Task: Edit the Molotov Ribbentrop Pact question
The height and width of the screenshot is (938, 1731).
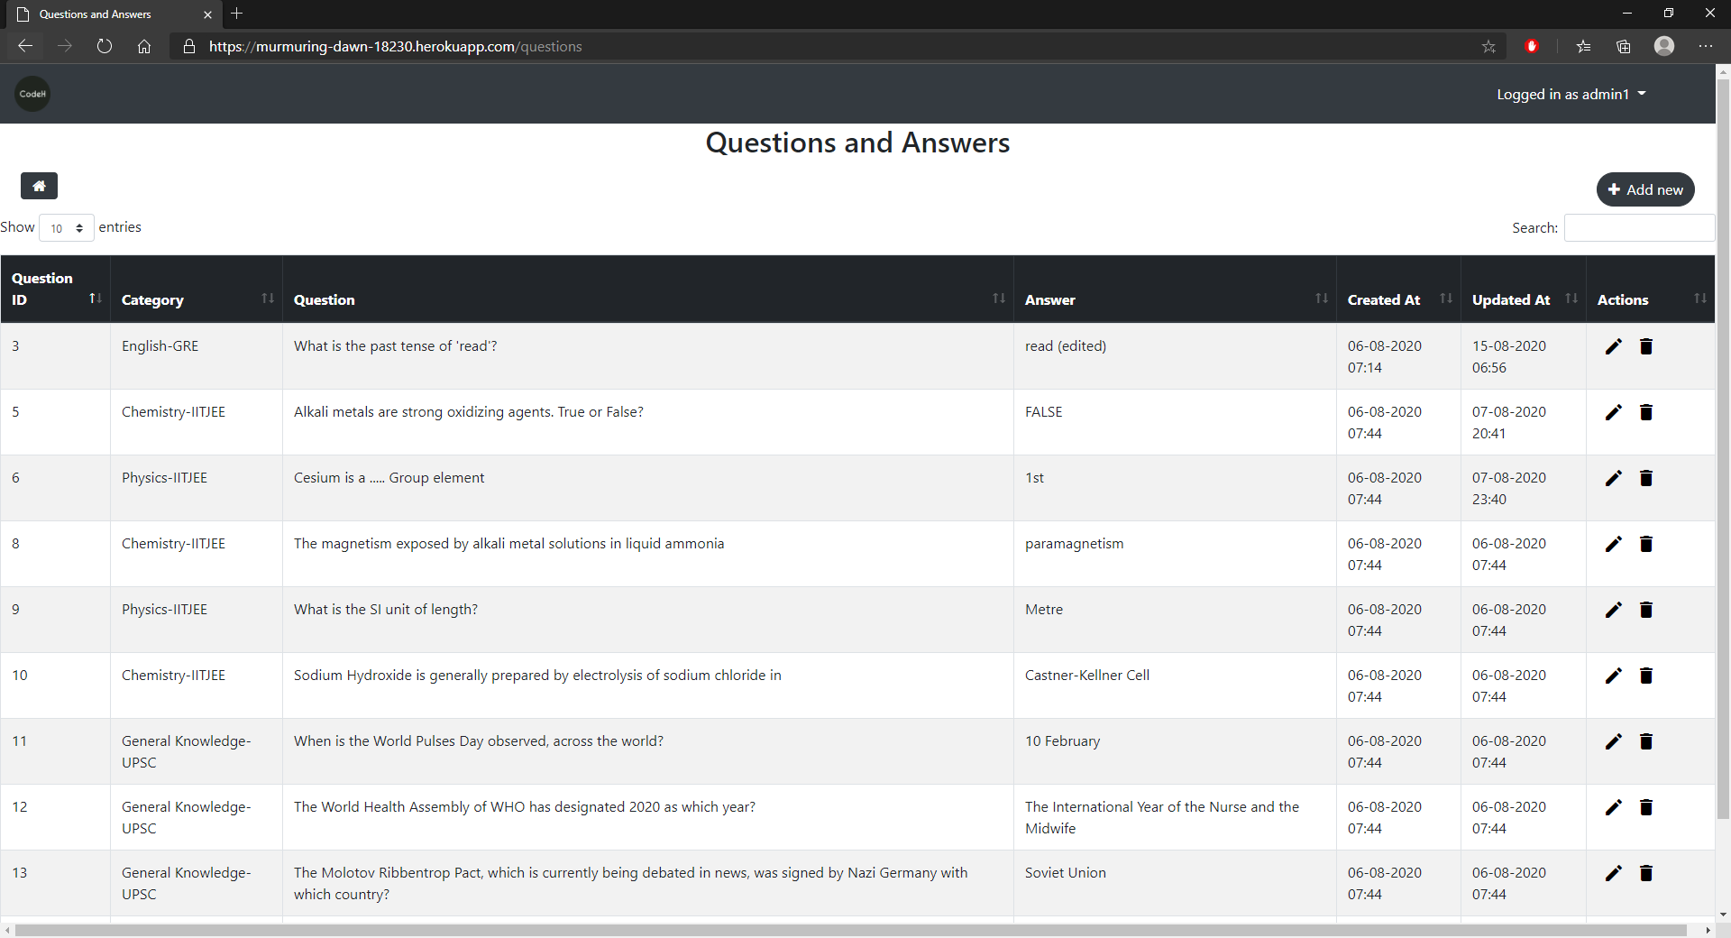Action: pos(1613,873)
